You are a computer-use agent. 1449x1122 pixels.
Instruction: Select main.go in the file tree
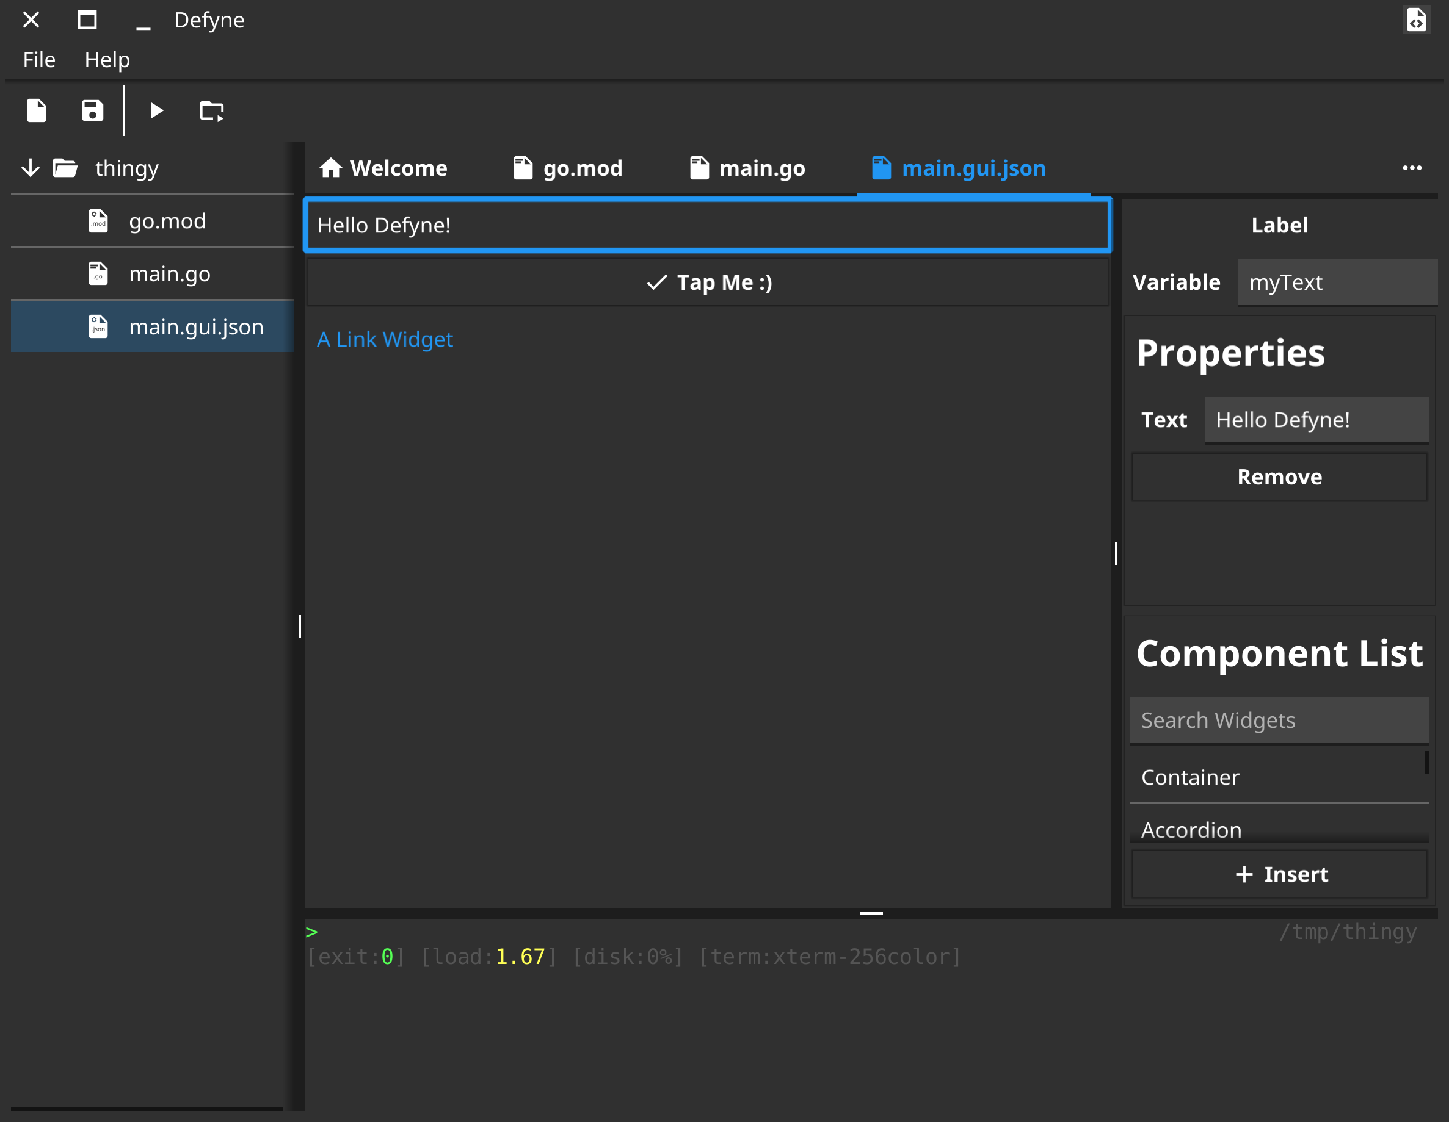[169, 274]
